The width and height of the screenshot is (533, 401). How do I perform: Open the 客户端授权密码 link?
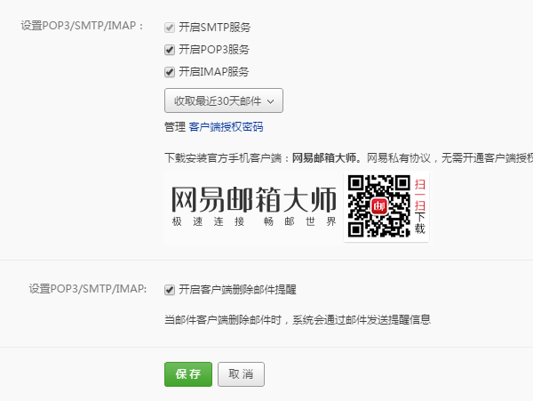[x=226, y=127]
